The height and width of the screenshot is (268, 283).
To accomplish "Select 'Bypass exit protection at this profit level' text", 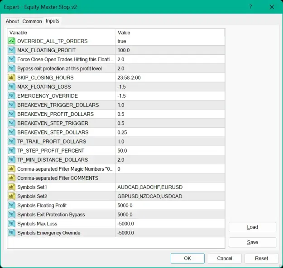I will click(x=59, y=68).
